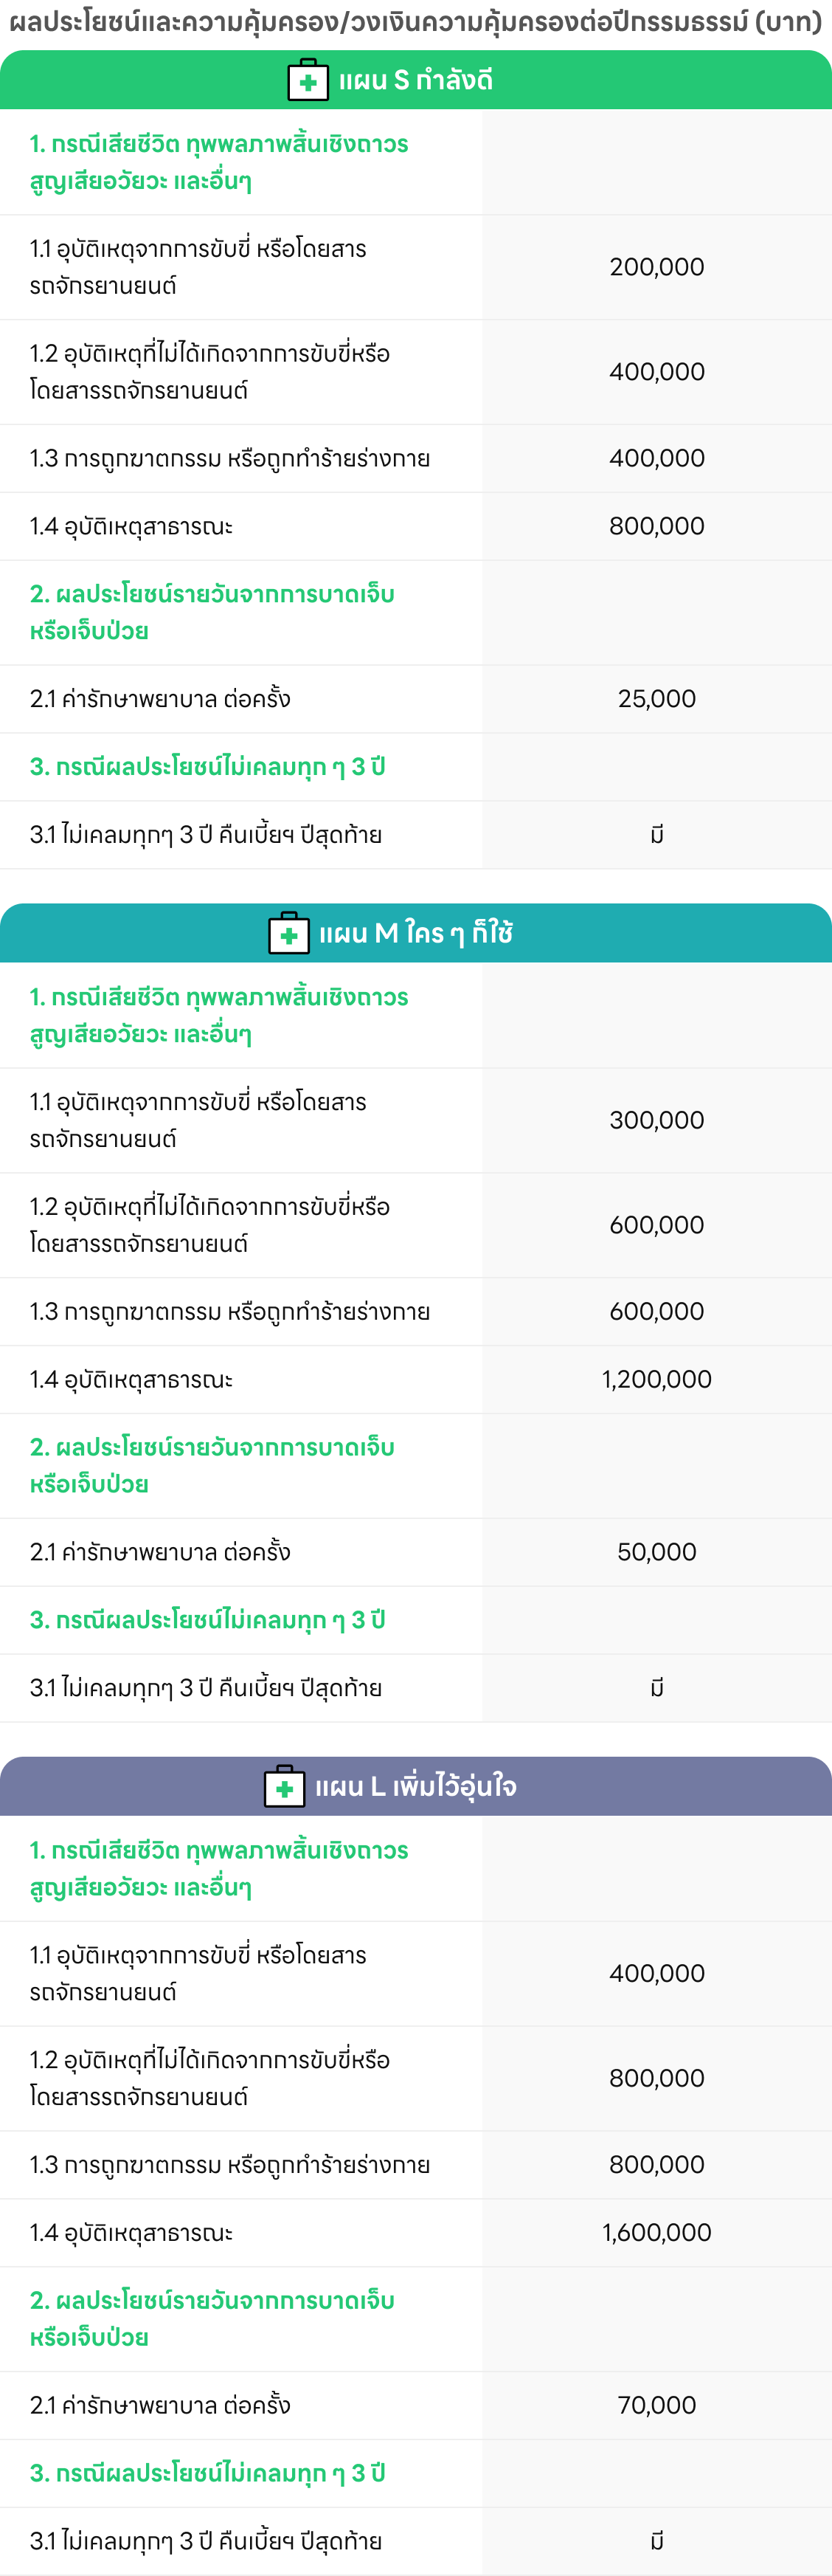Viewport: 832px width, 2576px height.
Task: Click the medical kit icon beside แผน S
Action: 308,81
